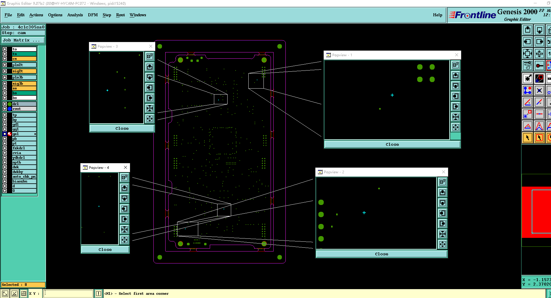Image resolution: width=551 pixels, height=298 pixels.
Task: Click the blue color dot of layer rout
Action: (x=9, y=109)
